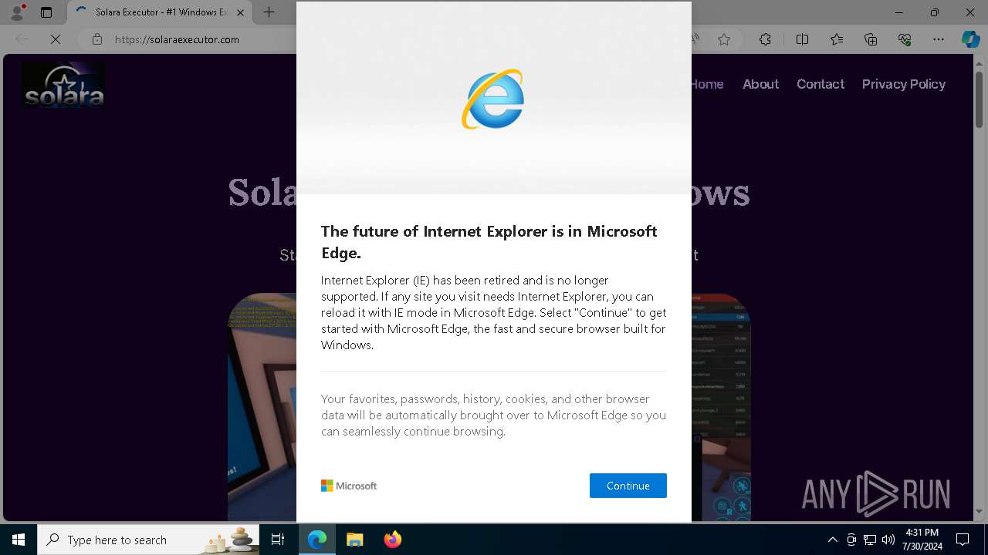Click the Internet Explorer logo in the dialog

[493, 99]
